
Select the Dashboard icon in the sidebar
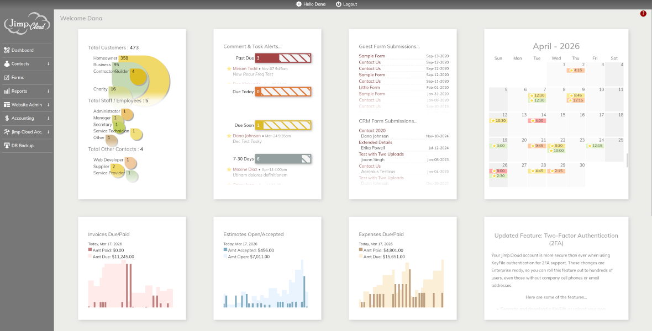coord(7,50)
